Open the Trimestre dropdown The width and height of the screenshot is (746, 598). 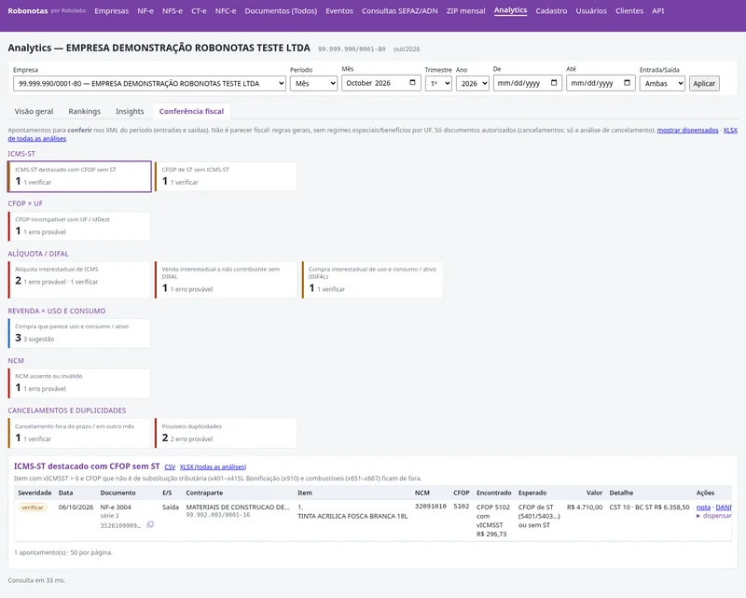(x=438, y=83)
